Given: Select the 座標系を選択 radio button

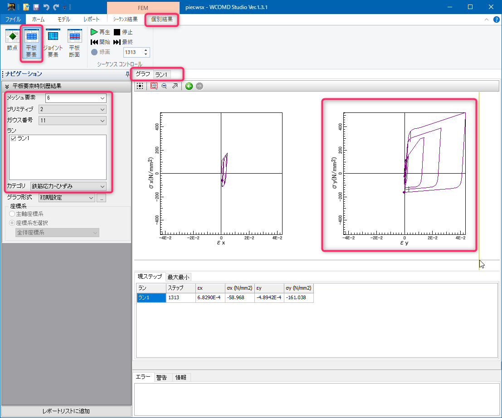Looking at the screenshot, I should (x=12, y=223).
